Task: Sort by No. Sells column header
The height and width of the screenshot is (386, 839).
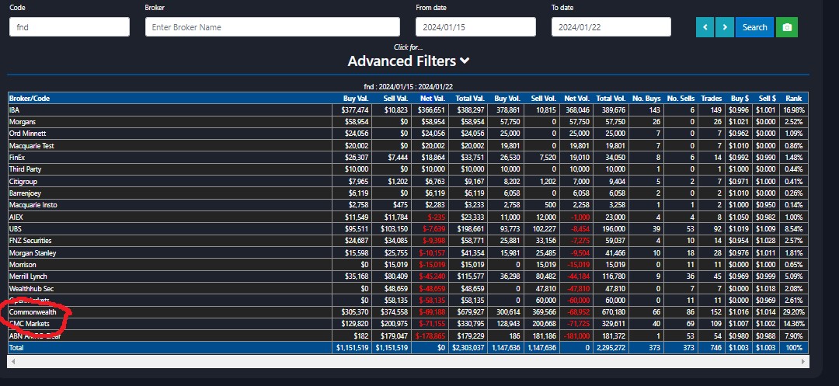Action: click(680, 99)
